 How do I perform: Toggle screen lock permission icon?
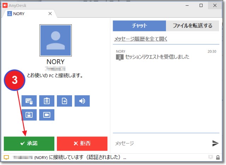pos(29,115)
